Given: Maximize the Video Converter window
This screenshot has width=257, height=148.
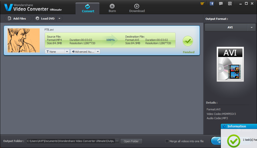Looking at the screenshot, I should pyautogui.click(x=246, y=4).
